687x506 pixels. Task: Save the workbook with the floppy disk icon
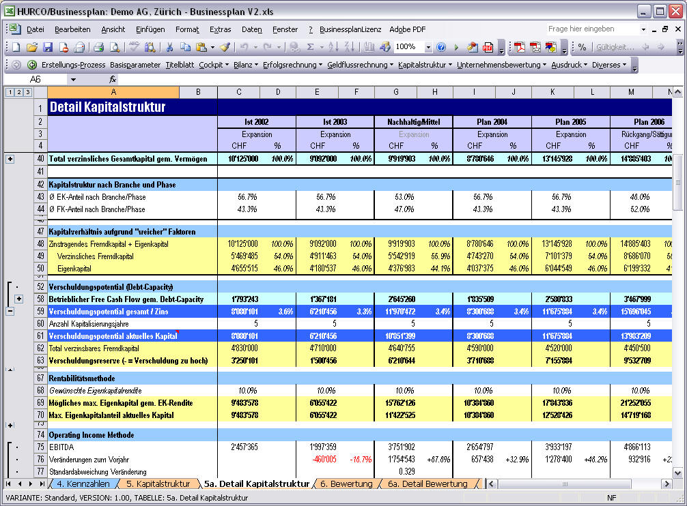[x=48, y=47]
